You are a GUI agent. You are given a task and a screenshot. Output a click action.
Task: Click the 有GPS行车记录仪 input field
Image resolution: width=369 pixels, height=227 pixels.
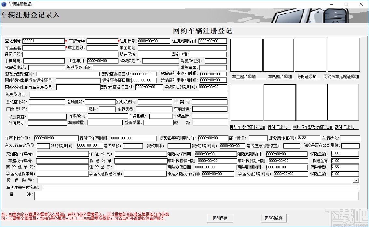click(43, 146)
